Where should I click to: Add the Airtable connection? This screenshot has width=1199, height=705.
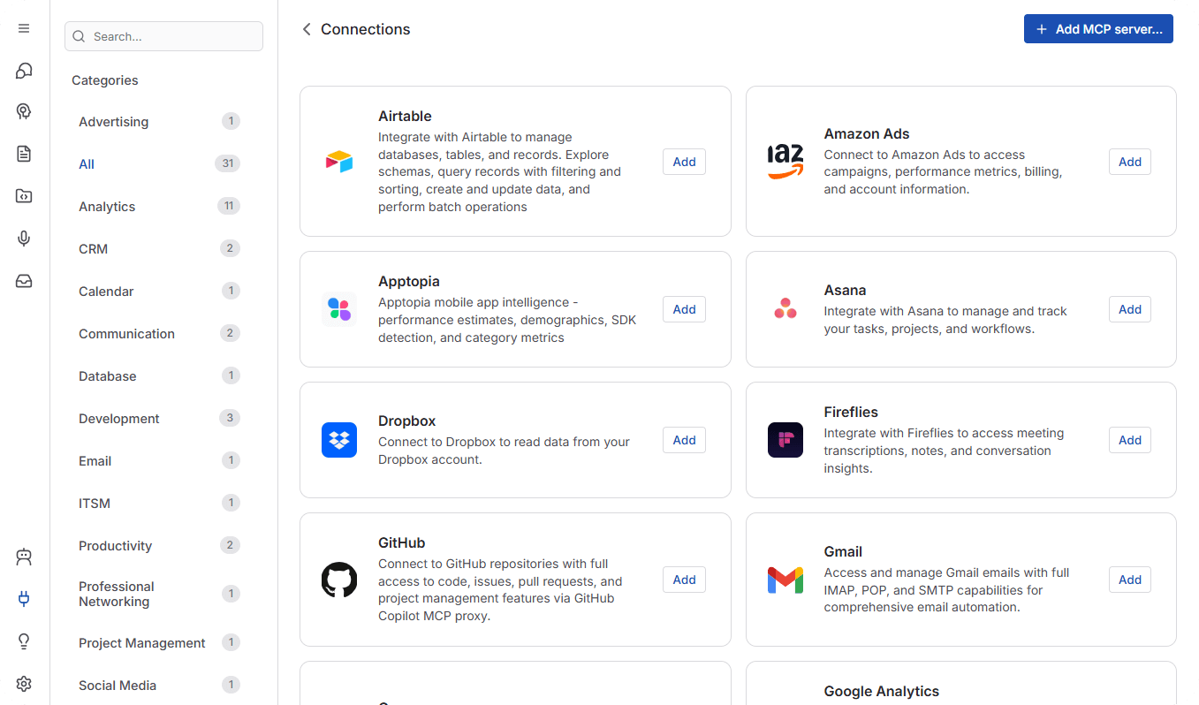(x=684, y=162)
